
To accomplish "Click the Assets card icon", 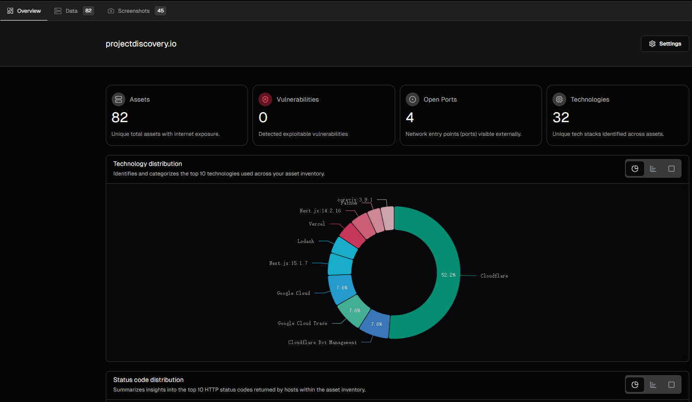I will tap(119, 99).
